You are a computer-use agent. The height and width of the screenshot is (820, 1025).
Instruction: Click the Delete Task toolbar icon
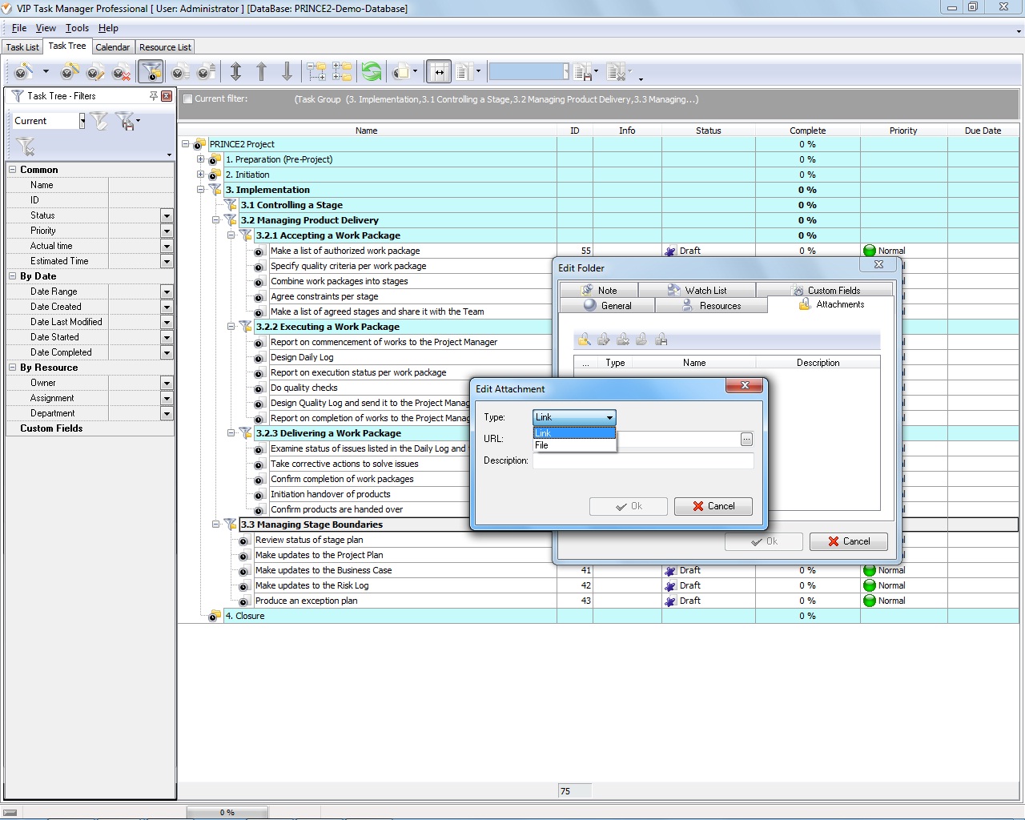tap(121, 73)
